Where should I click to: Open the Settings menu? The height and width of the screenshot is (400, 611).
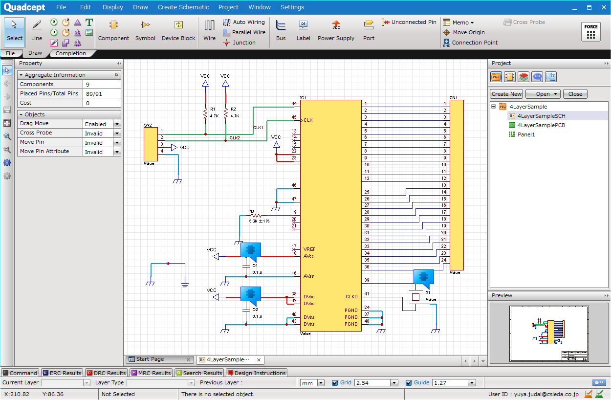[x=292, y=7]
